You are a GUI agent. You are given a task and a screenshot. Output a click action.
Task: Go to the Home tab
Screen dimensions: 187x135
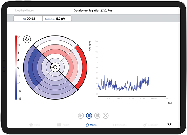[35, 125]
